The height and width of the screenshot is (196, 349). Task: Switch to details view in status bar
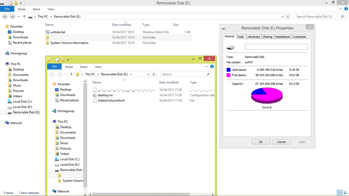[x=339, y=193]
